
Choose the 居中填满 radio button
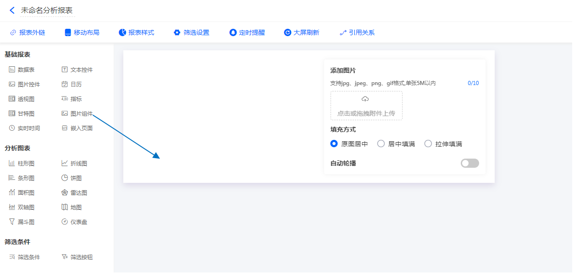(x=381, y=144)
